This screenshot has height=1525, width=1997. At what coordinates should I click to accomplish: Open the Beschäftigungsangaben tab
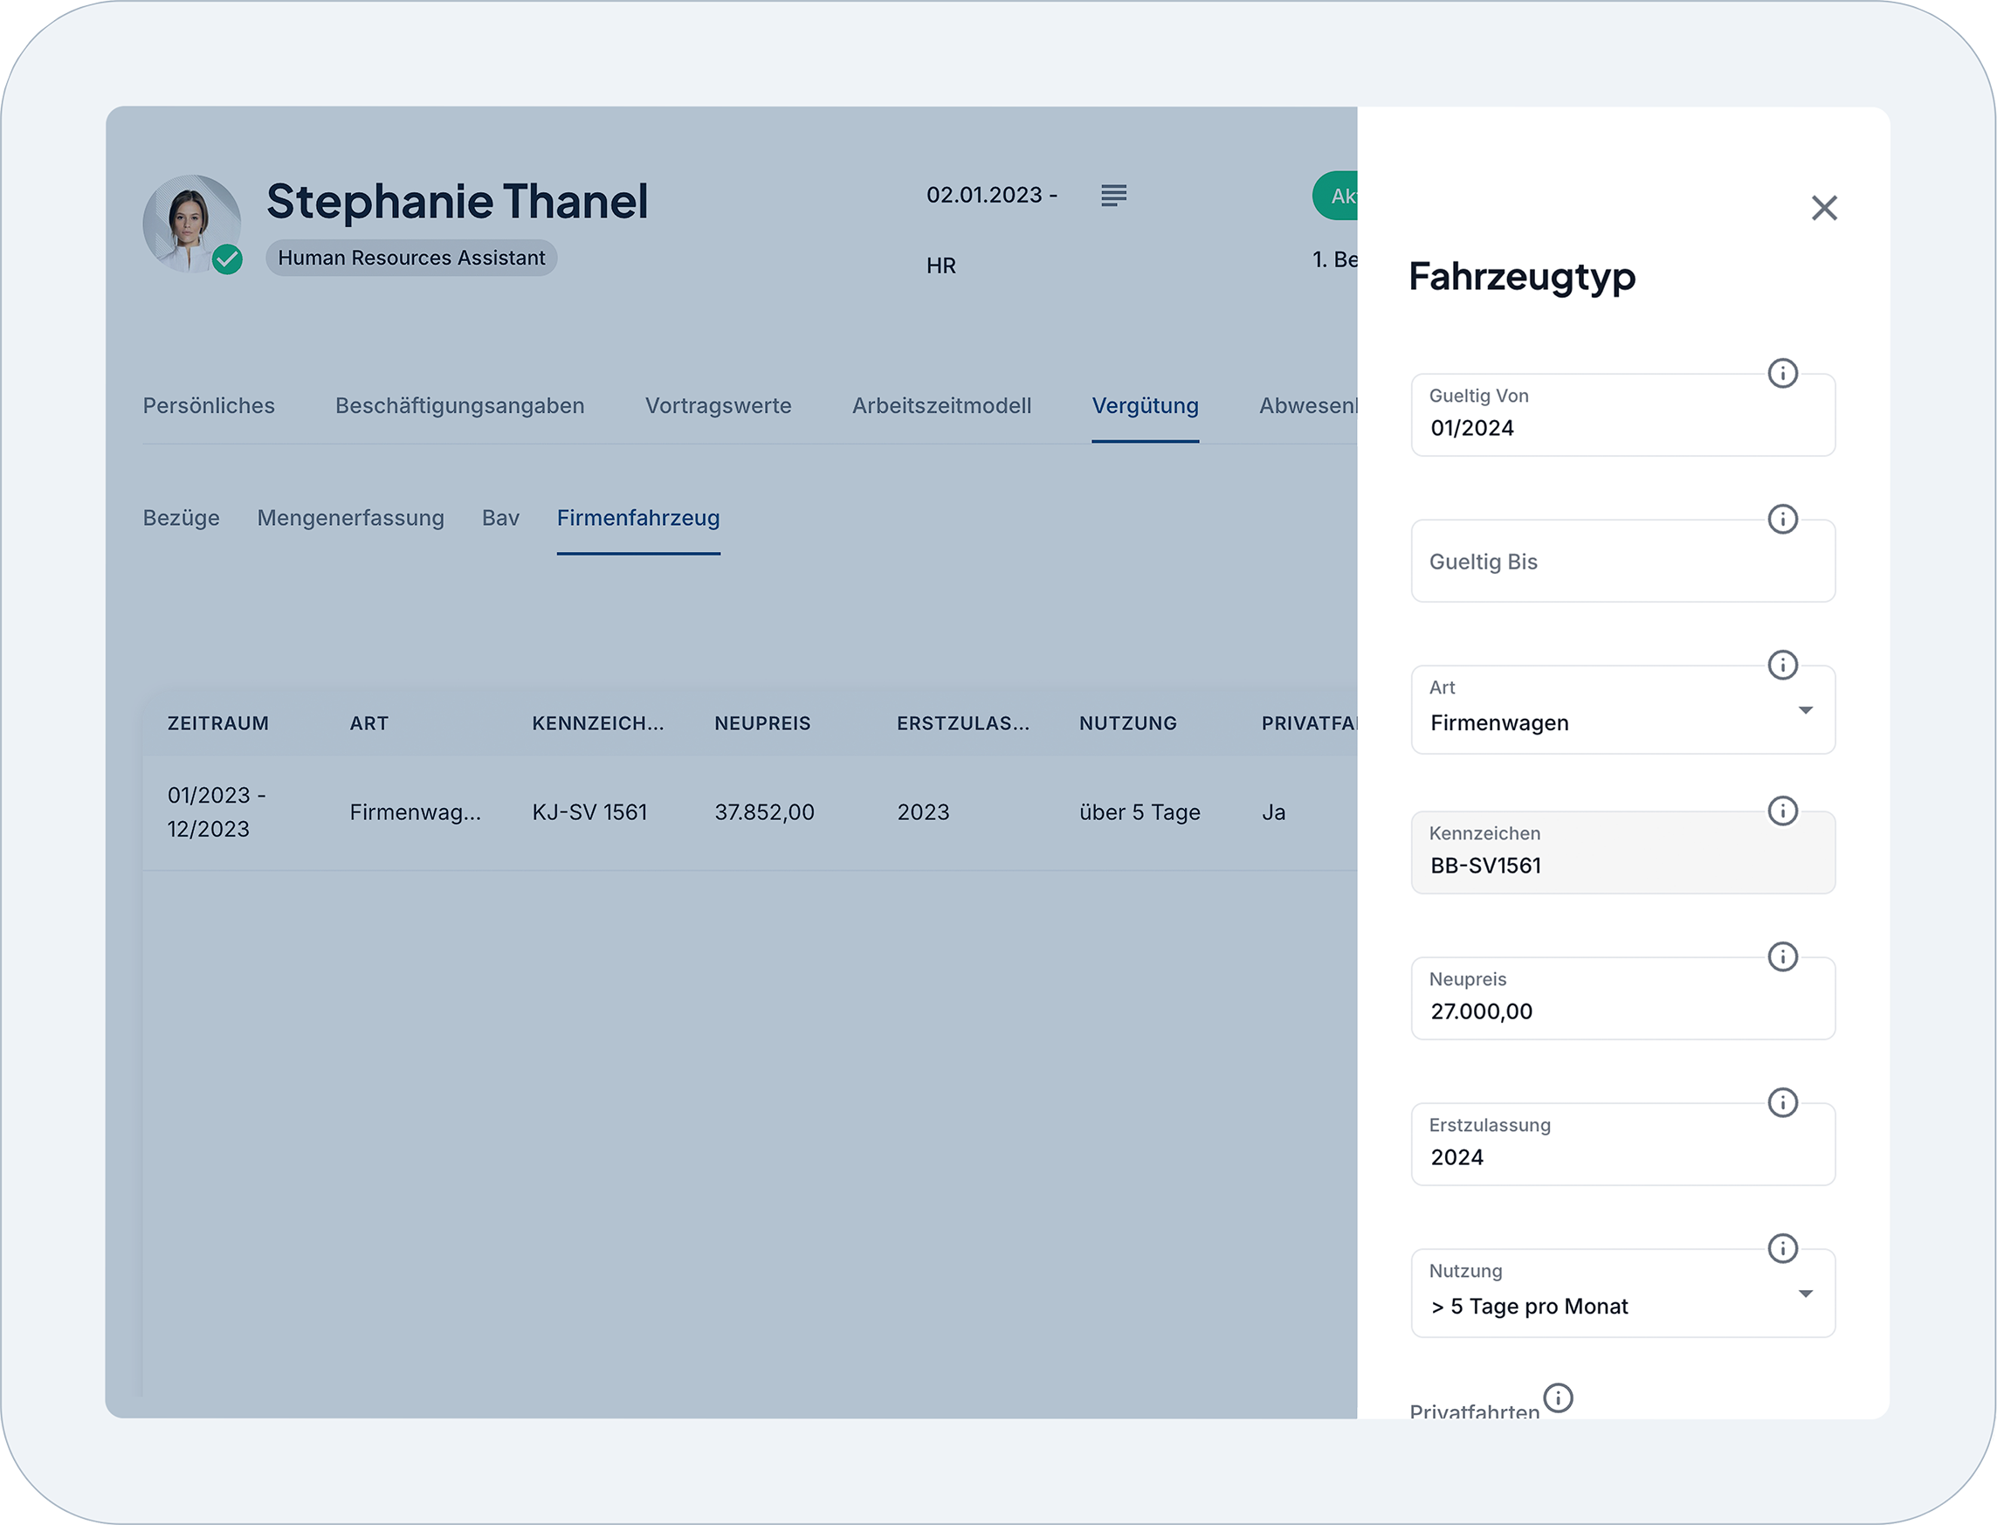point(460,406)
